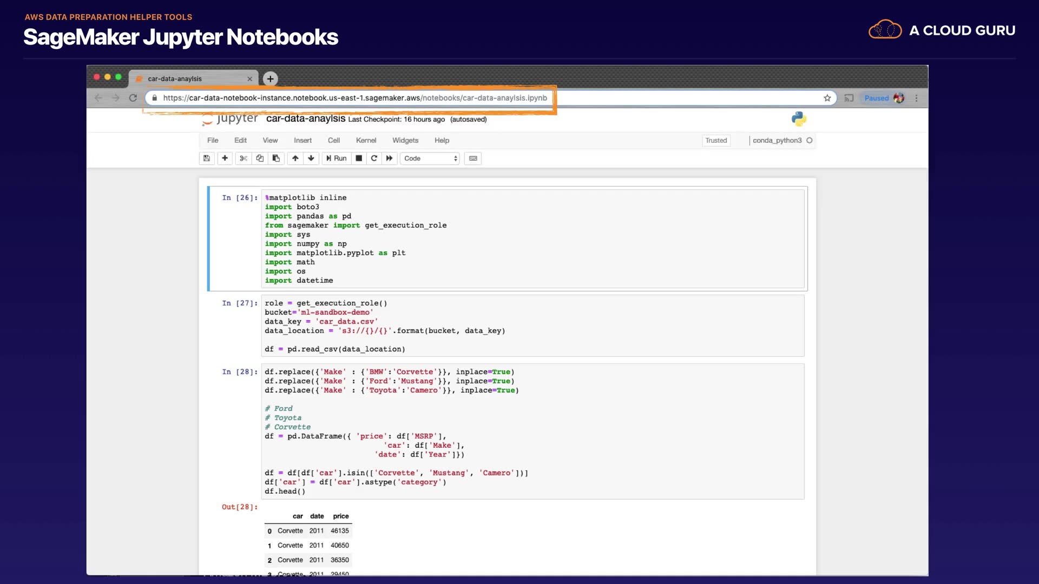Restart kernel and run all icon
This screenshot has width=1039, height=584.
click(389, 158)
